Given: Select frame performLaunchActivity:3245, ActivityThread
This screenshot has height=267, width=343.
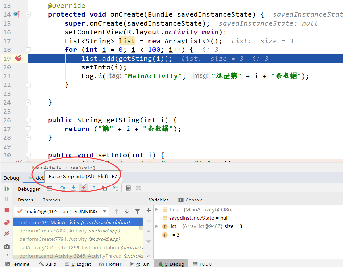Looking at the screenshot, I should [x=78, y=256].
